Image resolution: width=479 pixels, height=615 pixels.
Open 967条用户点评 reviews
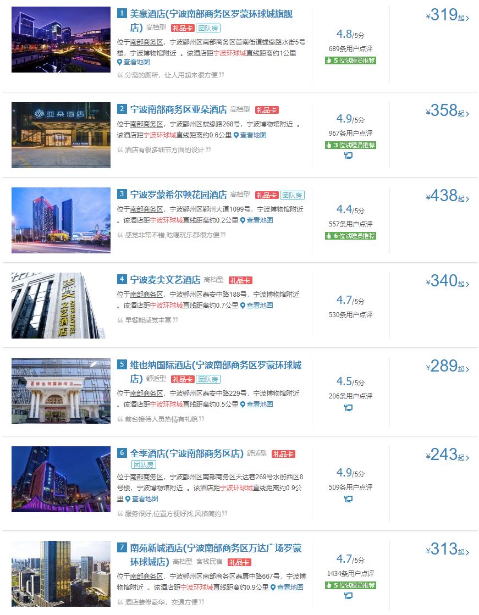(x=351, y=134)
